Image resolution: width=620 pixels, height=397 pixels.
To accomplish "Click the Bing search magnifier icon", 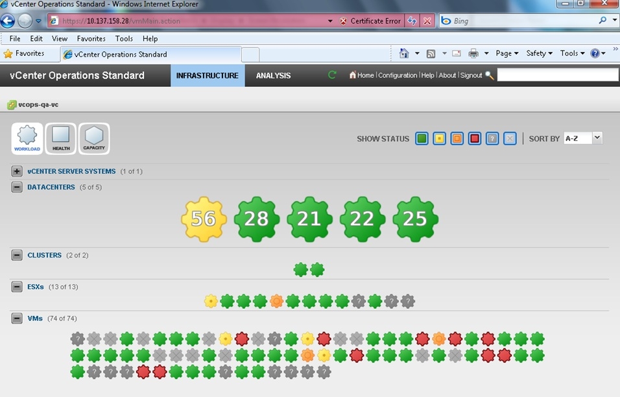I will [602, 21].
